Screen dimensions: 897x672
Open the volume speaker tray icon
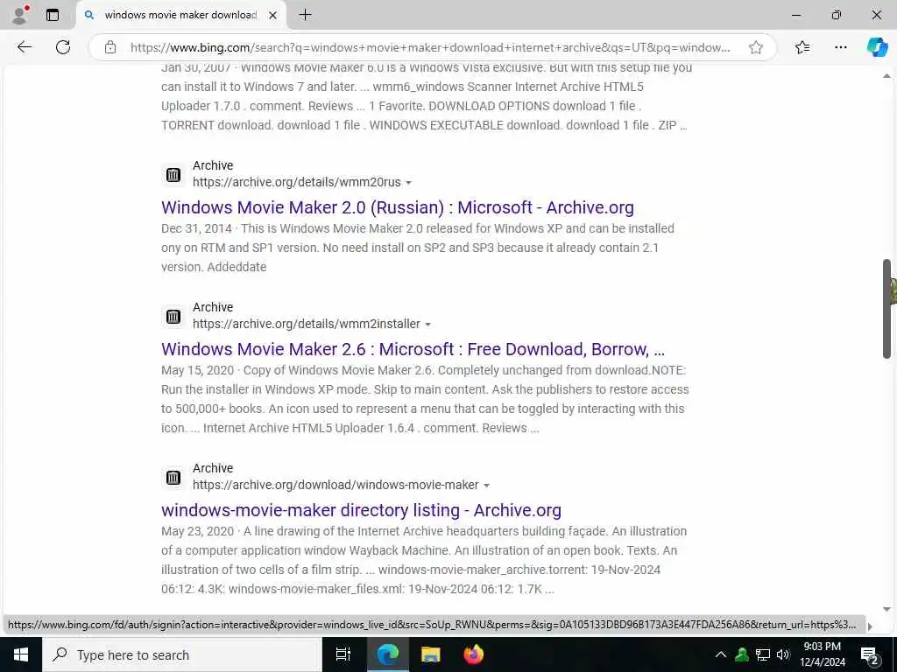783,654
